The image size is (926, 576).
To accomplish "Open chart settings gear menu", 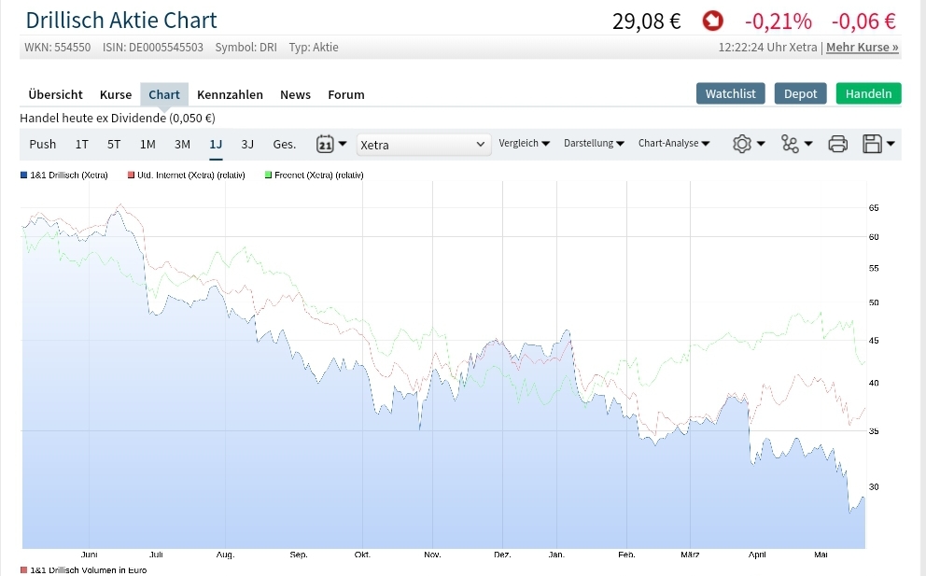I will pos(749,144).
